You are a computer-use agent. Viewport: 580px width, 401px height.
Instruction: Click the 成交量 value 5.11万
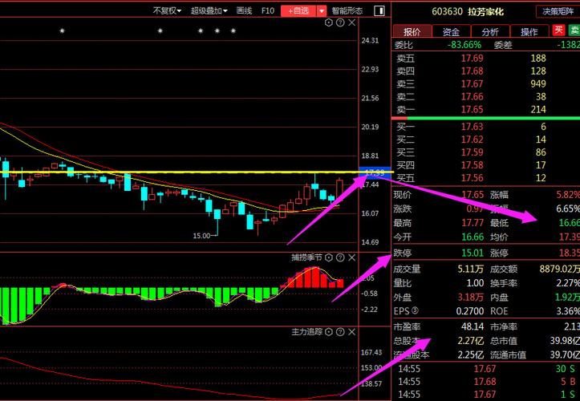tap(471, 269)
